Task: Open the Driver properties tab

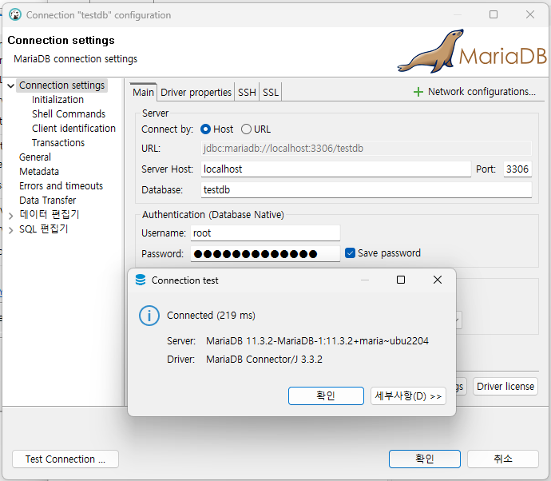Action: pyautogui.click(x=196, y=93)
